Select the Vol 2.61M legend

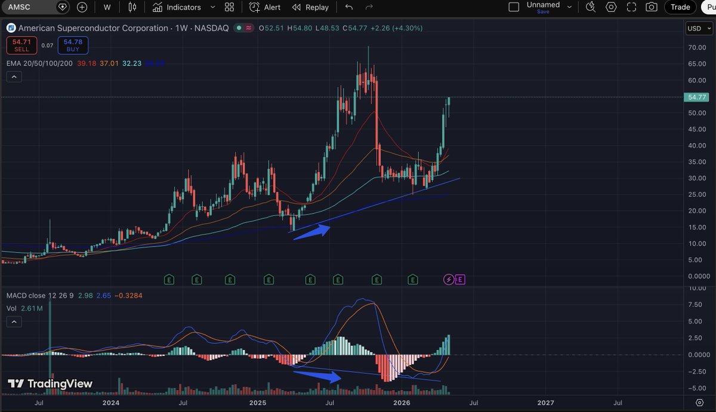(24, 308)
